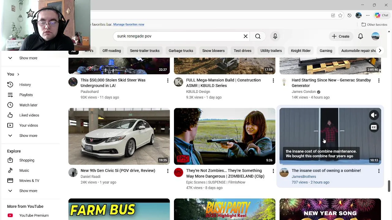Select the Utility trailers chip
392x220 pixels.
(x=271, y=51)
